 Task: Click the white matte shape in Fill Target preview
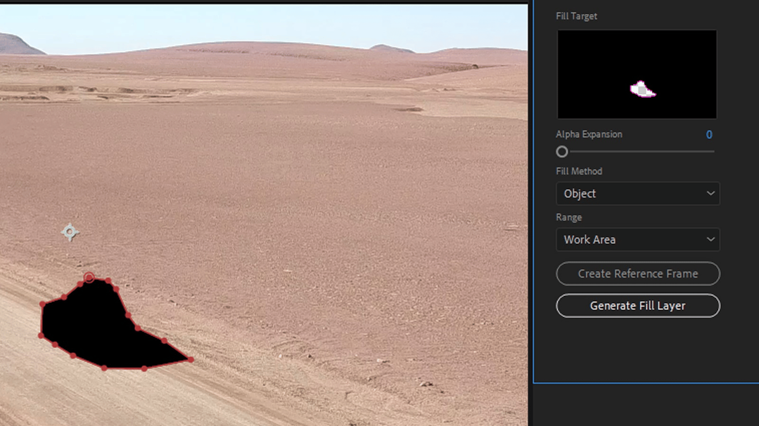[641, 89]
